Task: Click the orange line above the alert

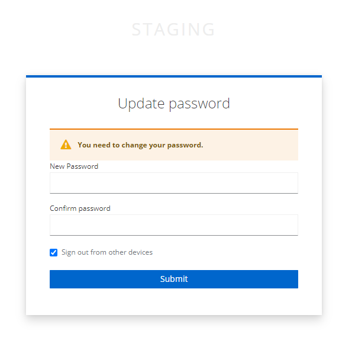Action: (x=173, y=129)
